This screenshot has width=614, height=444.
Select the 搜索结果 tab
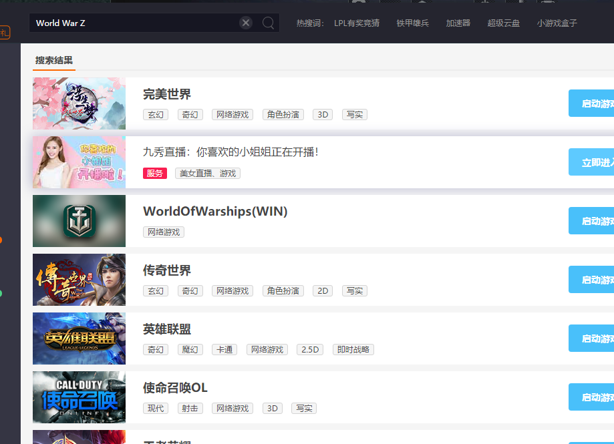(x=54, y=60)
